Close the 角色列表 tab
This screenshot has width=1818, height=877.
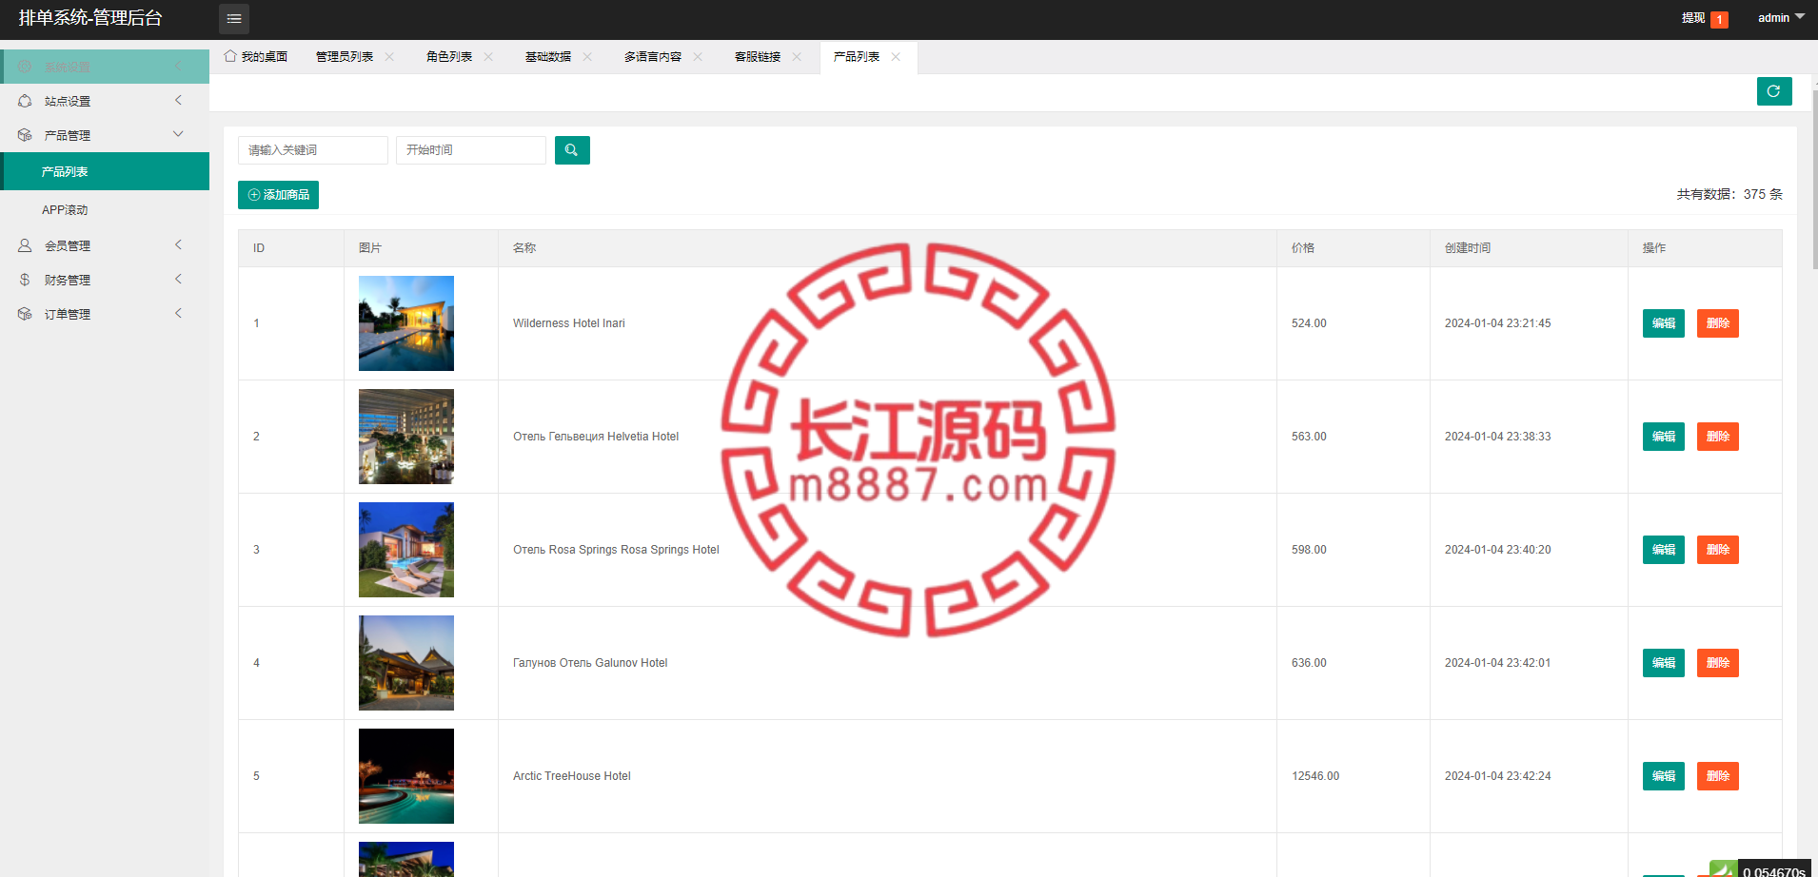488,57
